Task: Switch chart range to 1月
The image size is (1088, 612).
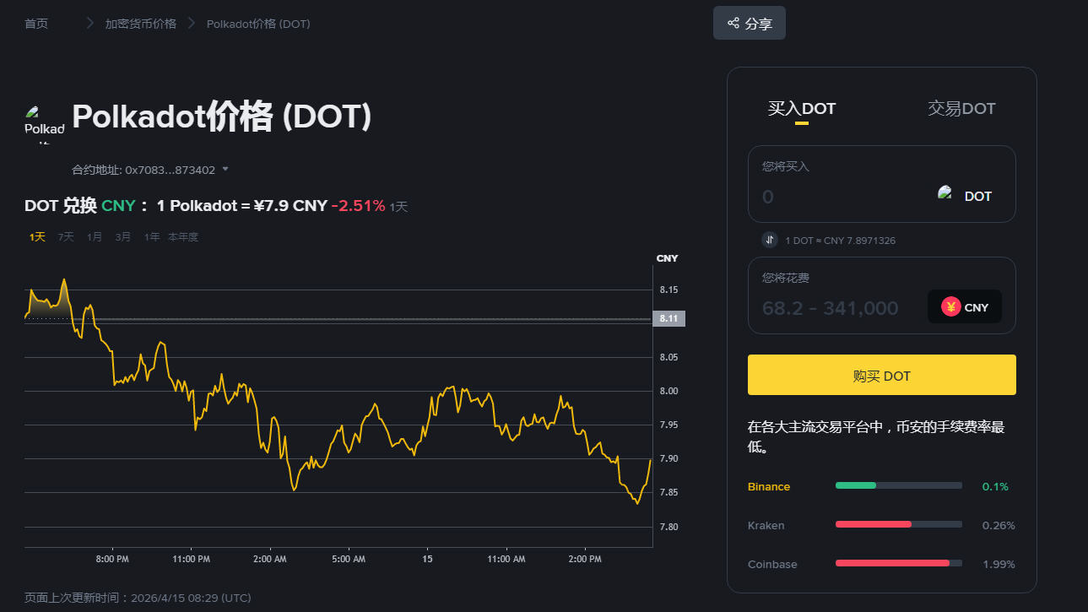Action: pyautogui.click(x=95, y=237)
